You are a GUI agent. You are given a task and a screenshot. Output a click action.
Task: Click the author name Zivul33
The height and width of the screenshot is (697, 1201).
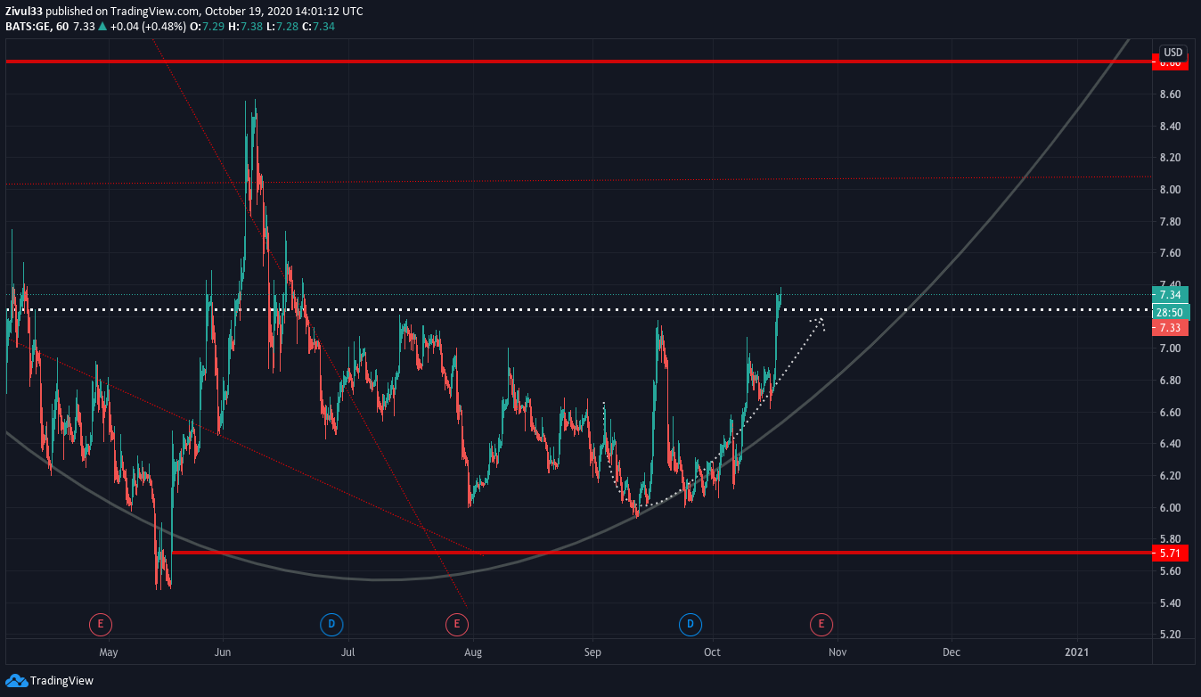(x=24, y=12)
